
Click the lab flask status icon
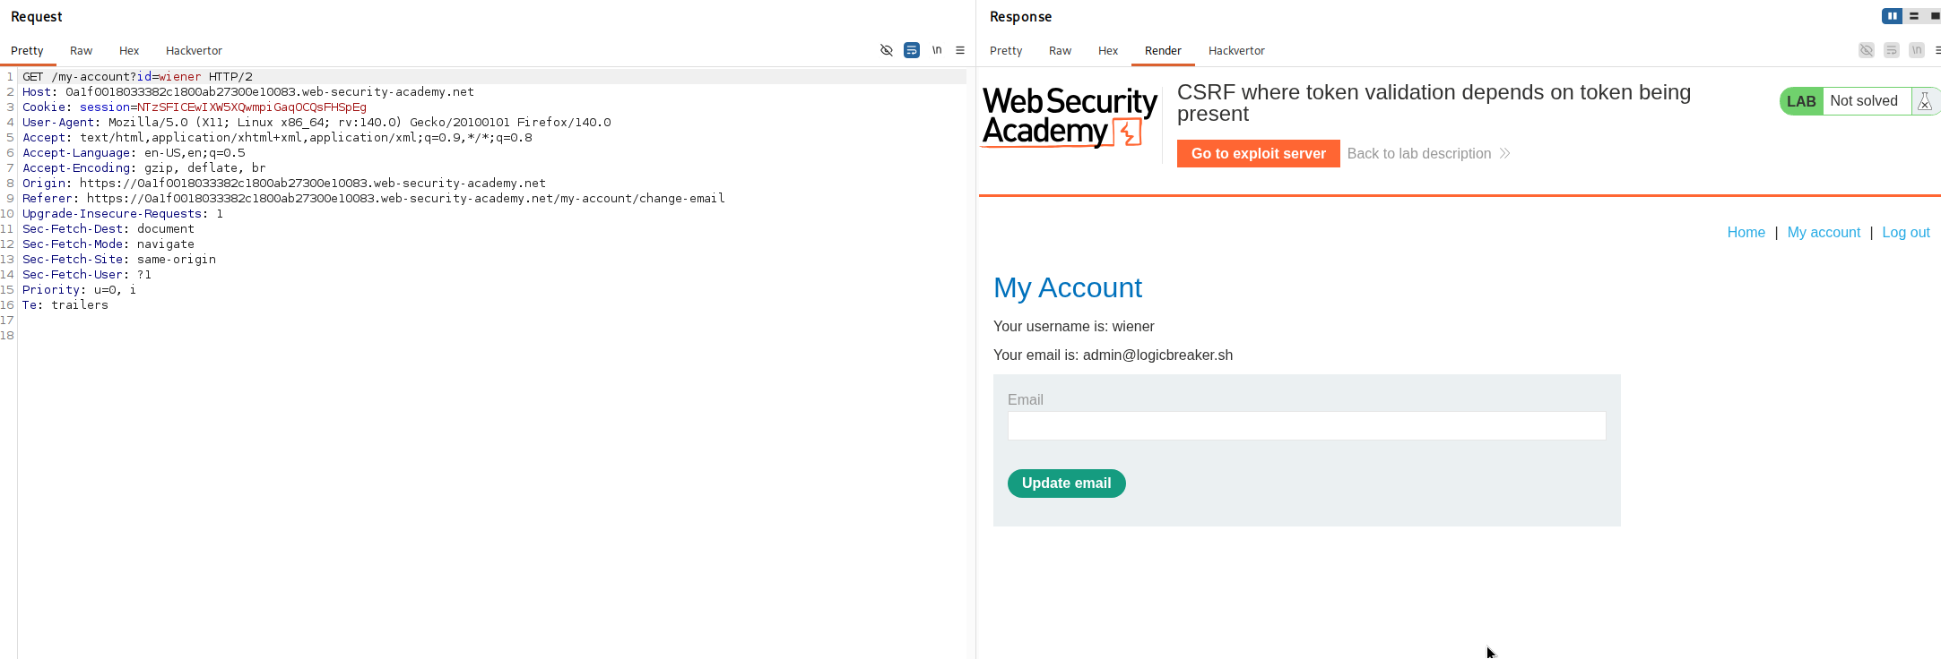point(1925,101)
